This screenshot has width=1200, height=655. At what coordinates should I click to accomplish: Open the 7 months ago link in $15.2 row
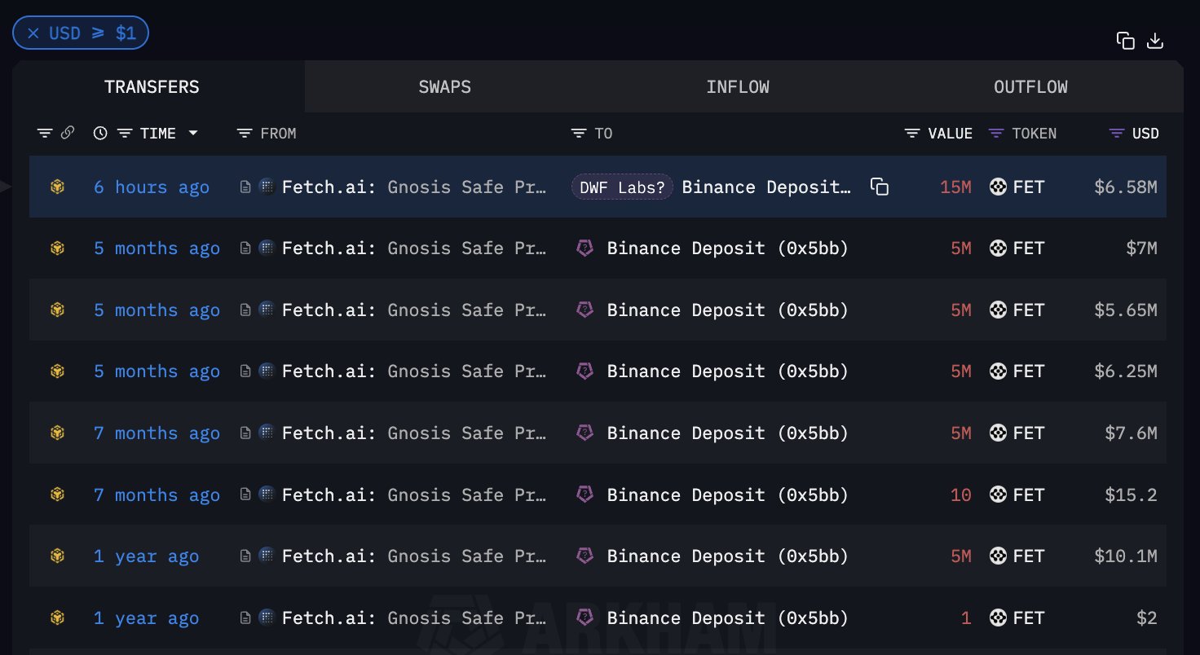[x=157, y=495]
